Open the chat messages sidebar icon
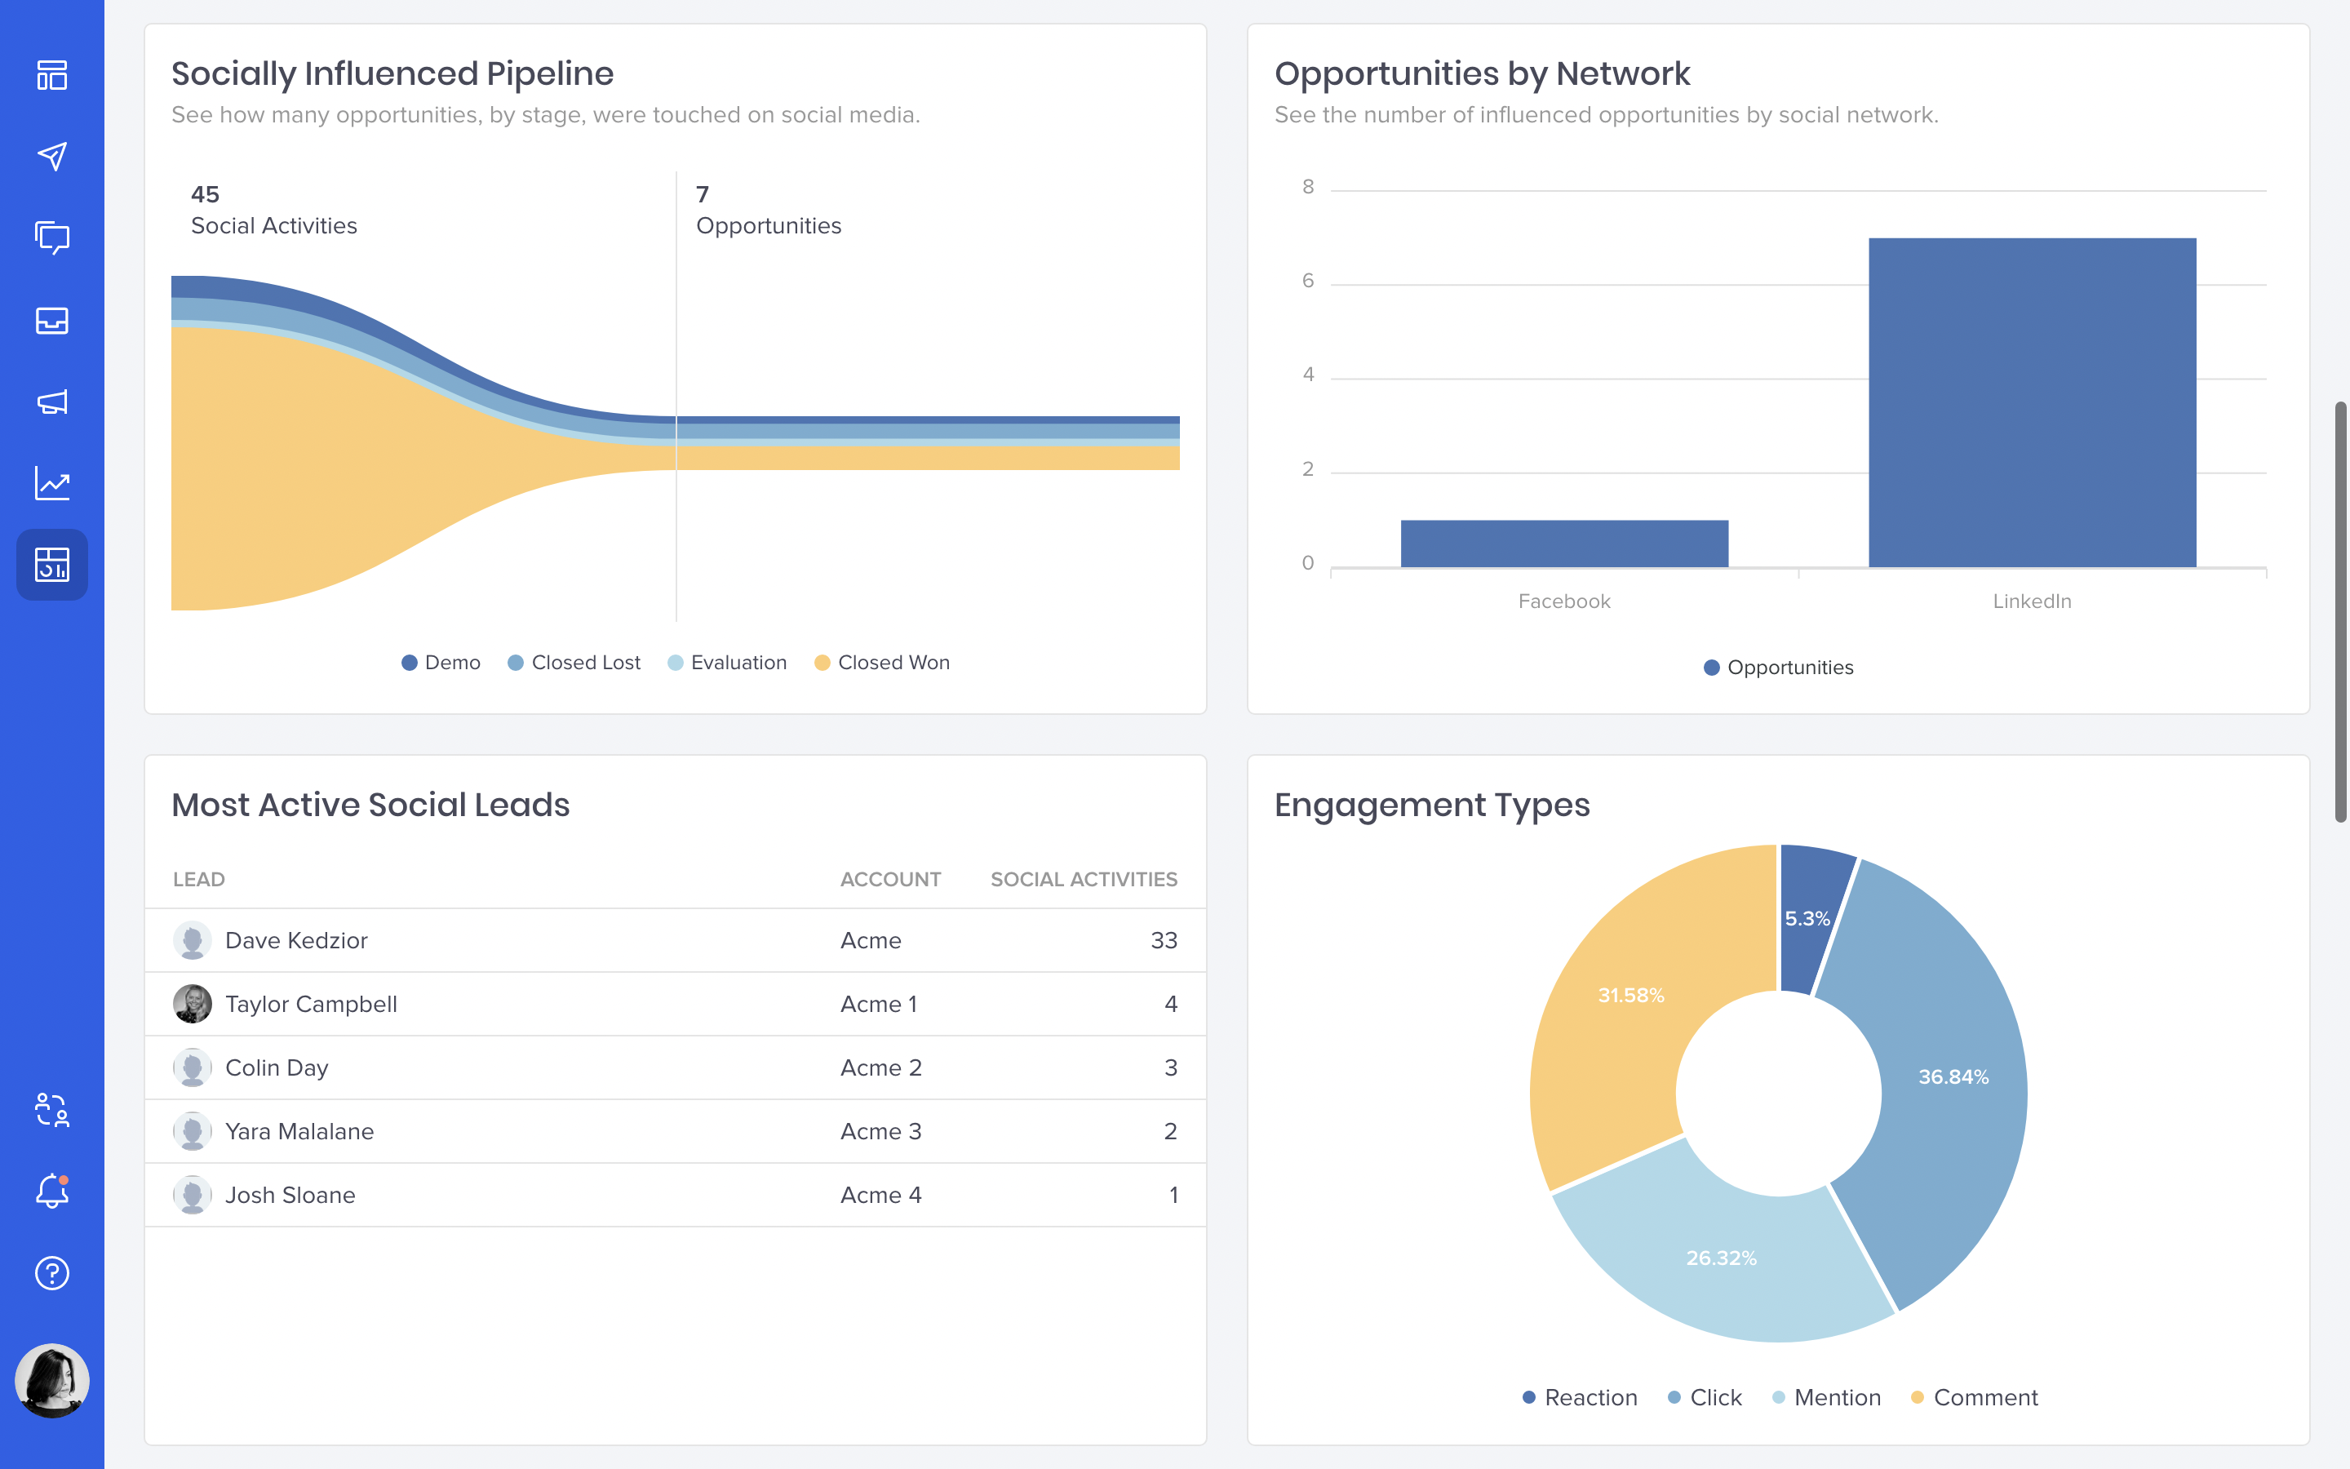 click(x=51, y=238)
